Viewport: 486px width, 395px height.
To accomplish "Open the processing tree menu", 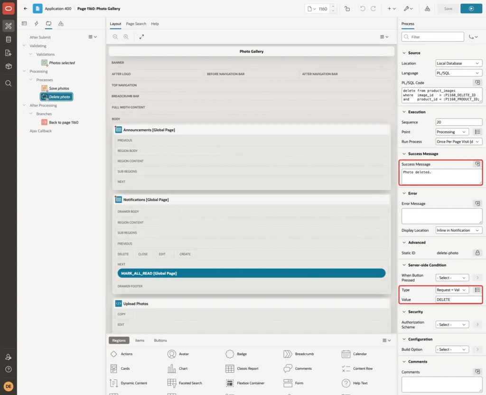I will point(93,37).
